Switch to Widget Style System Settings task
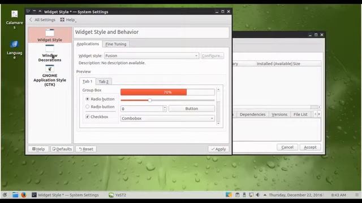 [x=66, y=195]
